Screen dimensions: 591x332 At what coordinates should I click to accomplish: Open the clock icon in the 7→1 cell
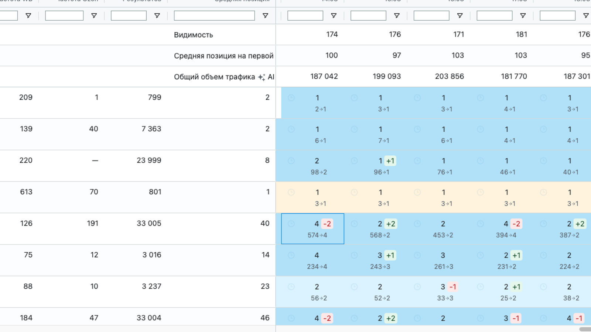pyautogui.click(x=354, y=129)
